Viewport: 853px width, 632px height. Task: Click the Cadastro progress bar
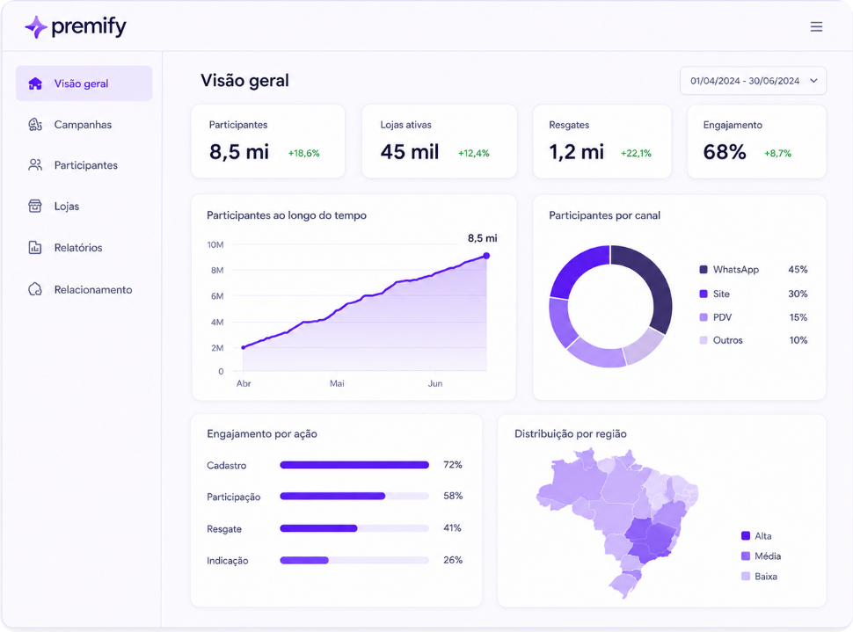point(354,465)
